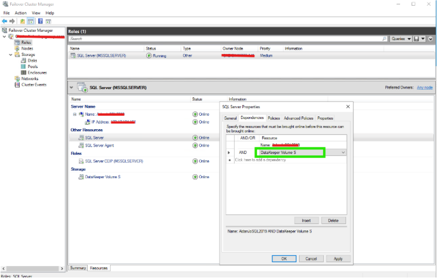Click the Any node preferred owners link

(424, 88)
